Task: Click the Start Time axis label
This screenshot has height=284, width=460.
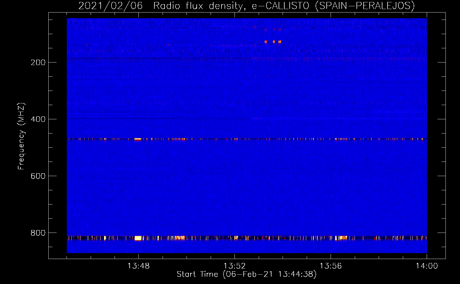Action: pyautogui.click(x=246, y=274)
